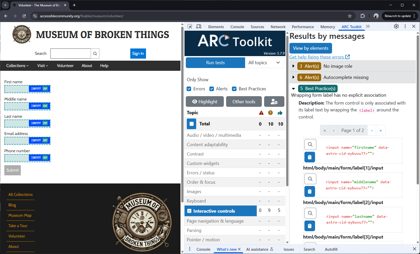Screen dimensions: 420x254
Task: Open Get help fixing these errors link
Action: click(x=320, y=57)
